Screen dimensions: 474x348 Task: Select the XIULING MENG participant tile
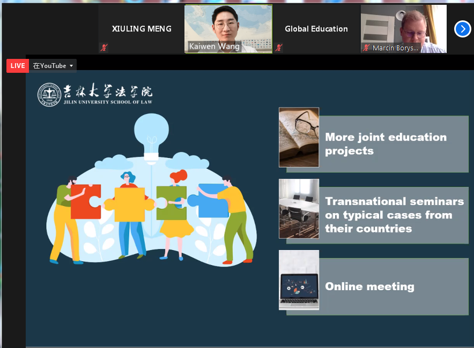pos(142,29)
